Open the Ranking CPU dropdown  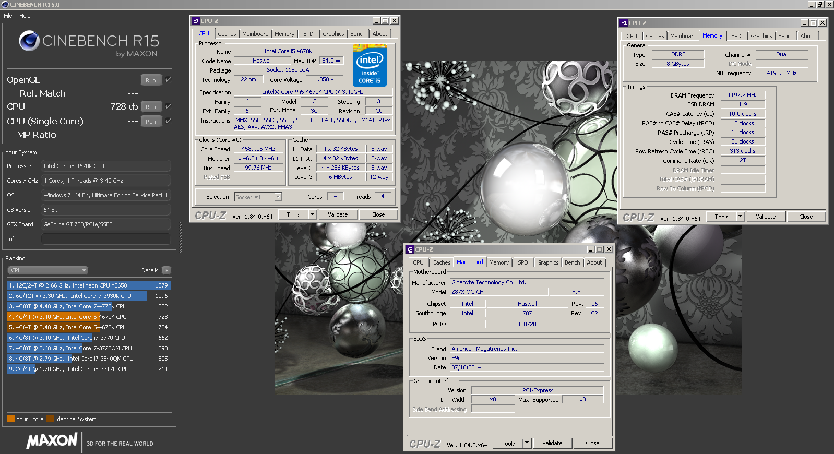point(47,270)
